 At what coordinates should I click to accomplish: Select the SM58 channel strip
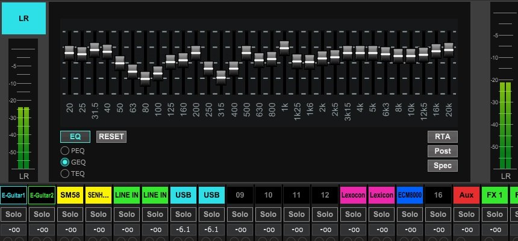point(70,195)
